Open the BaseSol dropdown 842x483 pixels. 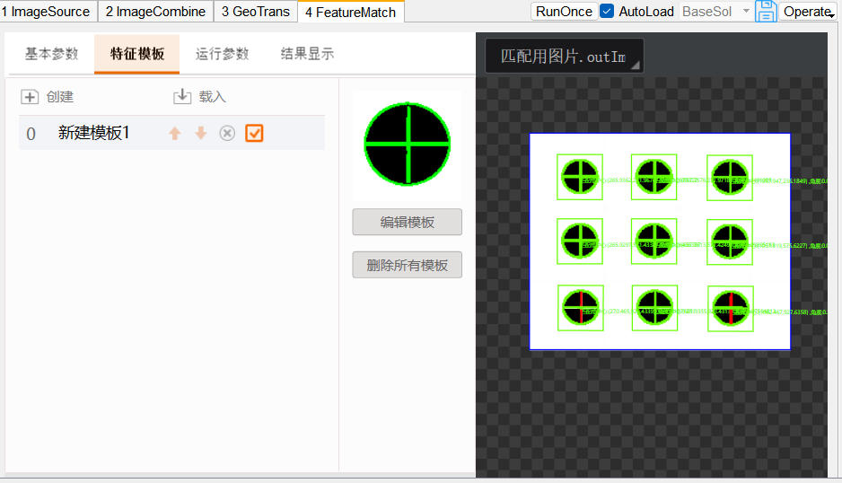tap(715, 12)
